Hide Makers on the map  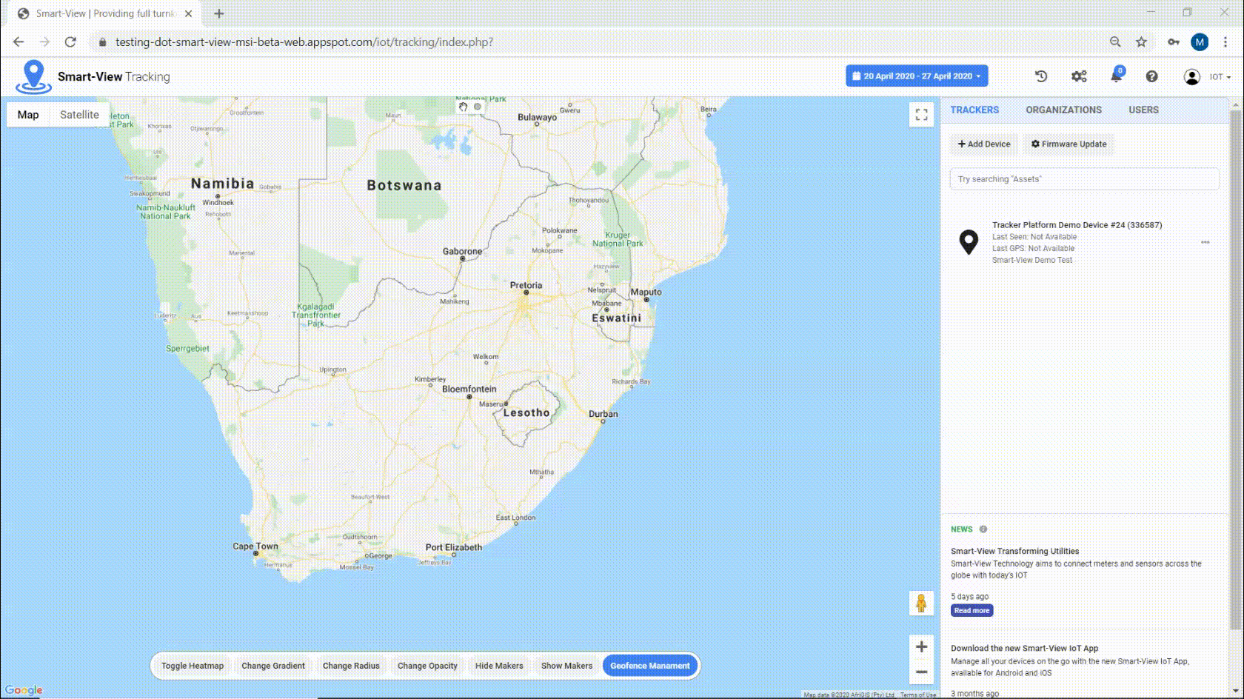pos(499,666)
